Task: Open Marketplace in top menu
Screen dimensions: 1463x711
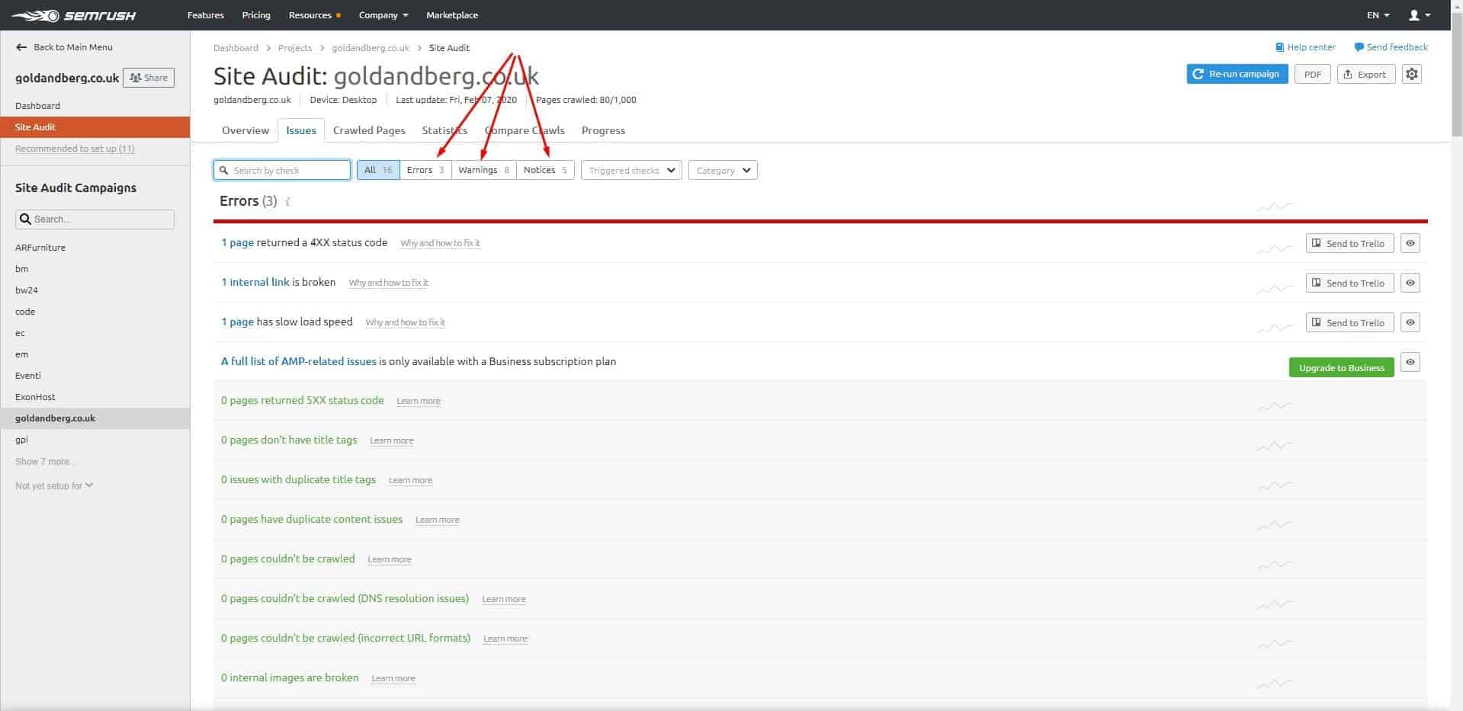Action: 452,15
